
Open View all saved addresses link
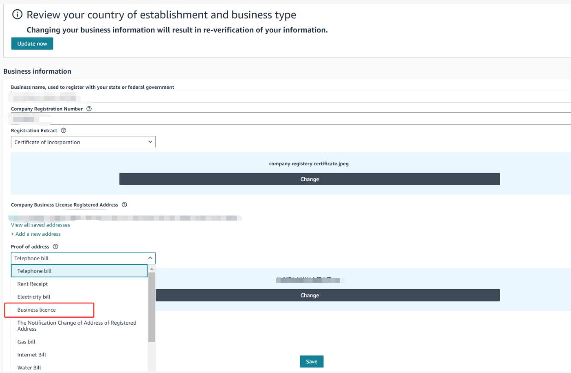[x=41, y=225]
